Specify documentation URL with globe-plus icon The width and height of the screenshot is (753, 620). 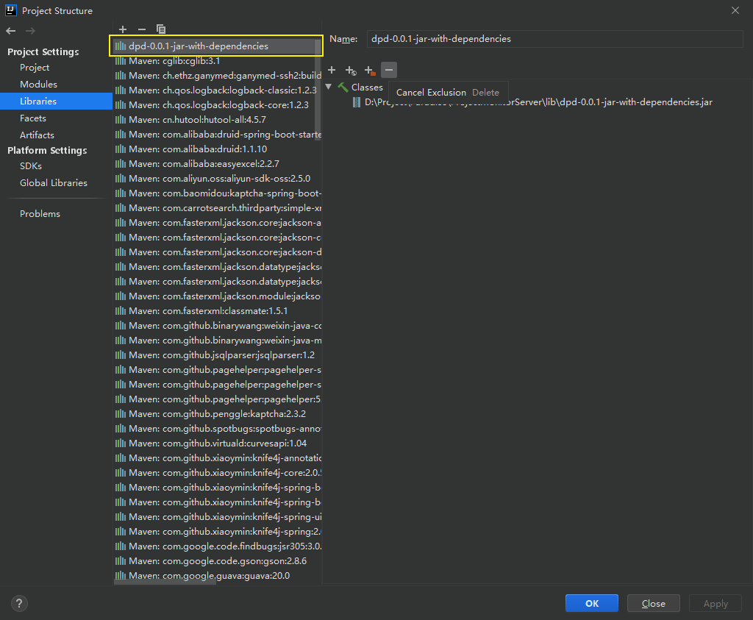pyautogui.click(x=351, y=71)
